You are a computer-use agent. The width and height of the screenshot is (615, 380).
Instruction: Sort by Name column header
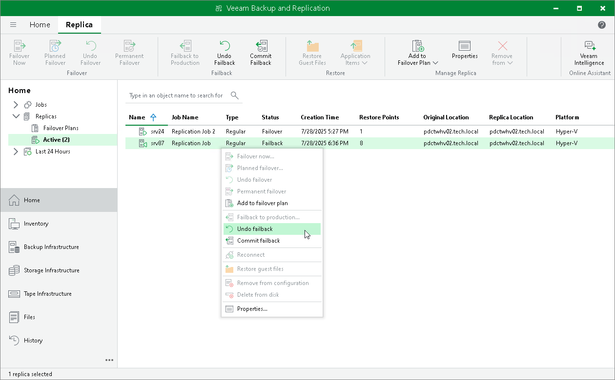[x=137, y=117]
